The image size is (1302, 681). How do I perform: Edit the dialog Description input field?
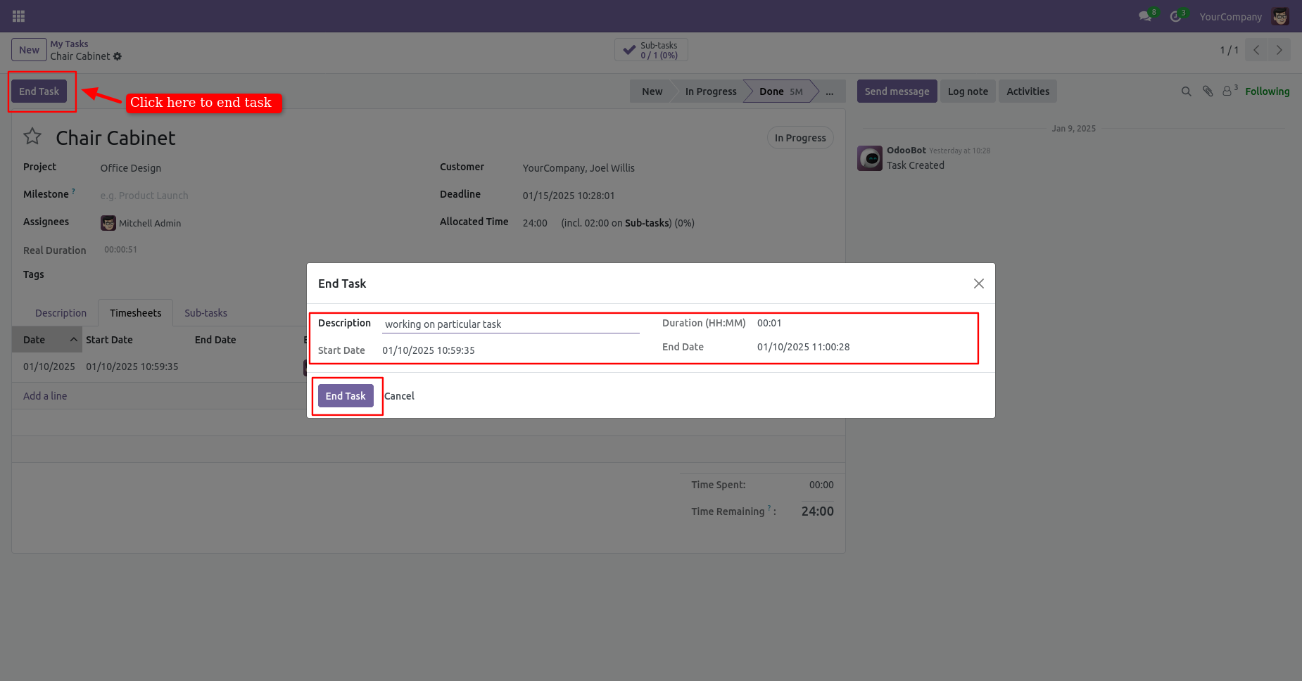click(511, 324)
